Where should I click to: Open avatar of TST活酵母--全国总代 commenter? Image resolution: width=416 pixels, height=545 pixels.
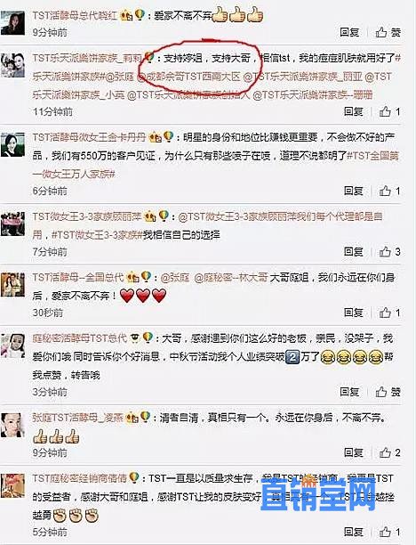pyautogui.click(x=12, y=284)
